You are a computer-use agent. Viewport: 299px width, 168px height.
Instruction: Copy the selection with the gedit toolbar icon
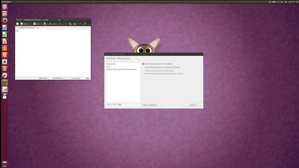coord(70,24)
